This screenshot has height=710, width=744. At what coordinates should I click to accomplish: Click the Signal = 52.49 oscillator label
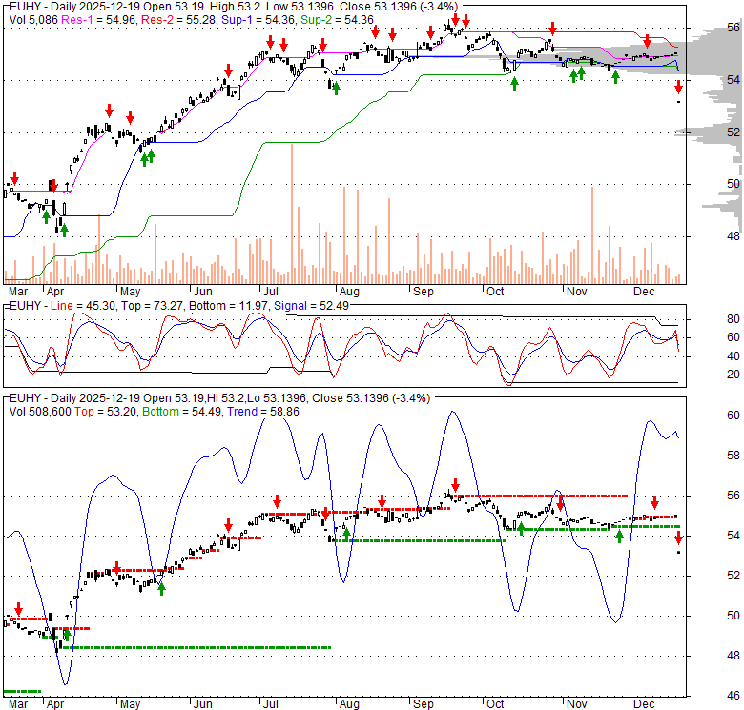point(307,306)
